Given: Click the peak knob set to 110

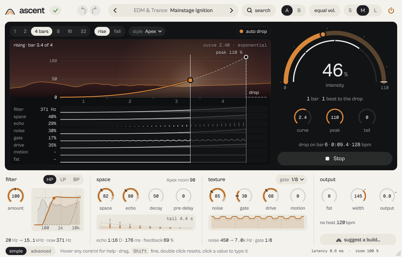Looking at the screenshot, I should coord(335,117).
